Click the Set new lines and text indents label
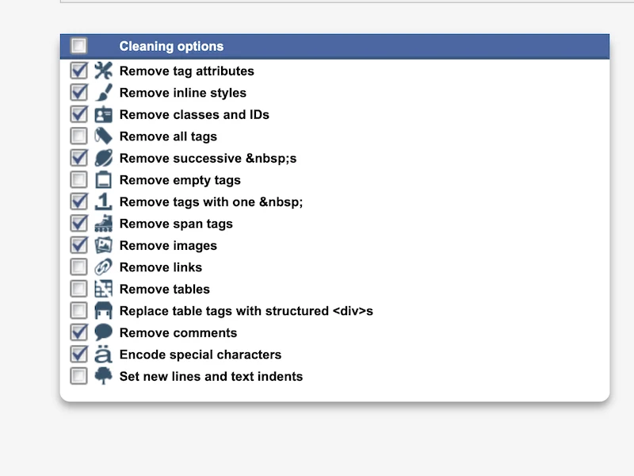634x476 pixels. (x=211, y=376)
